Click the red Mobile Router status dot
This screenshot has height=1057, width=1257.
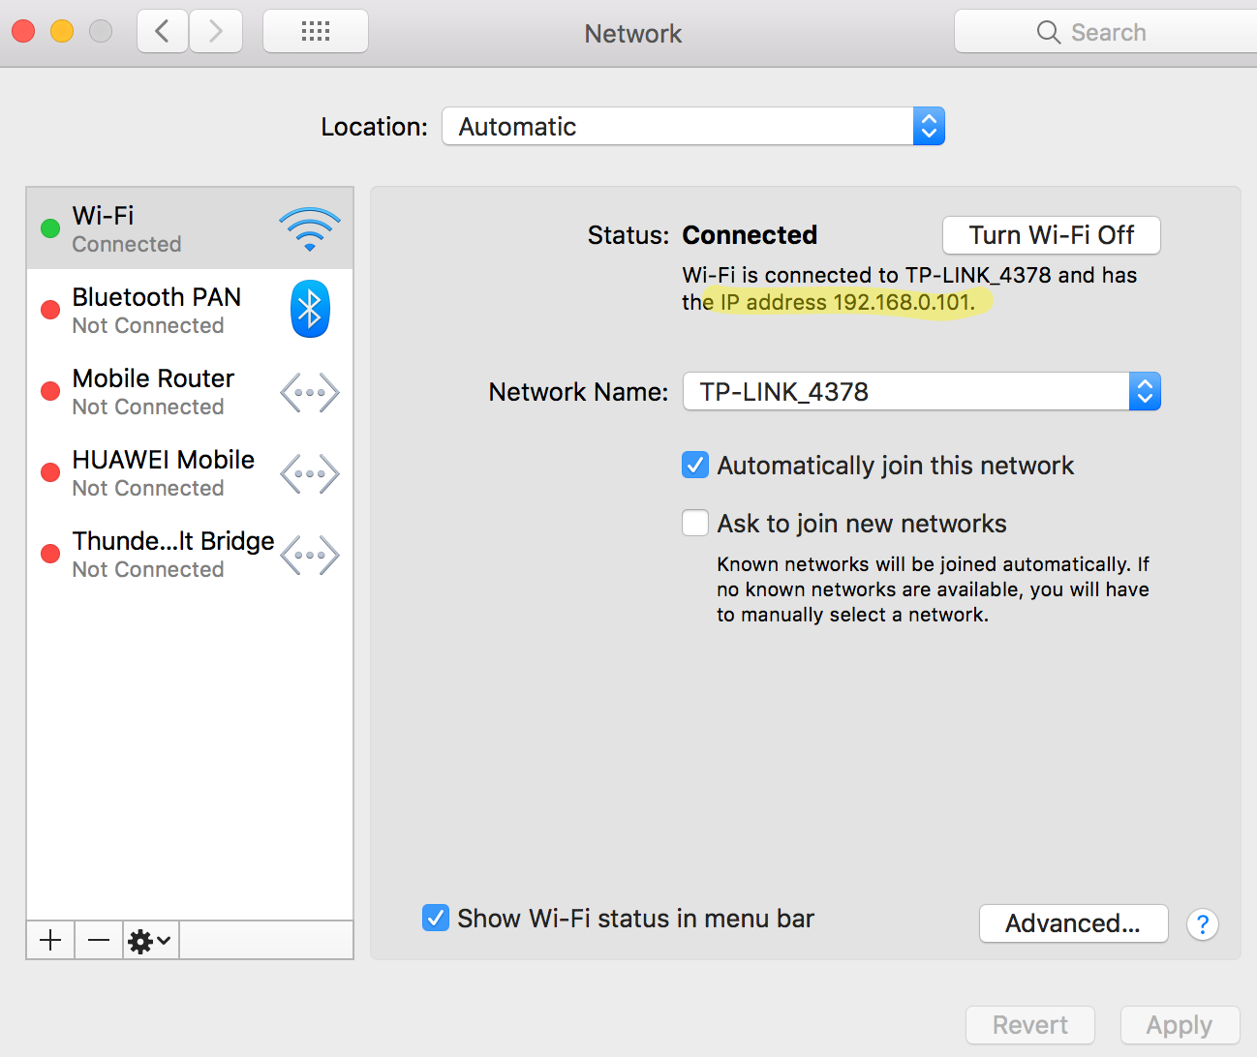[x=50, y=391]
